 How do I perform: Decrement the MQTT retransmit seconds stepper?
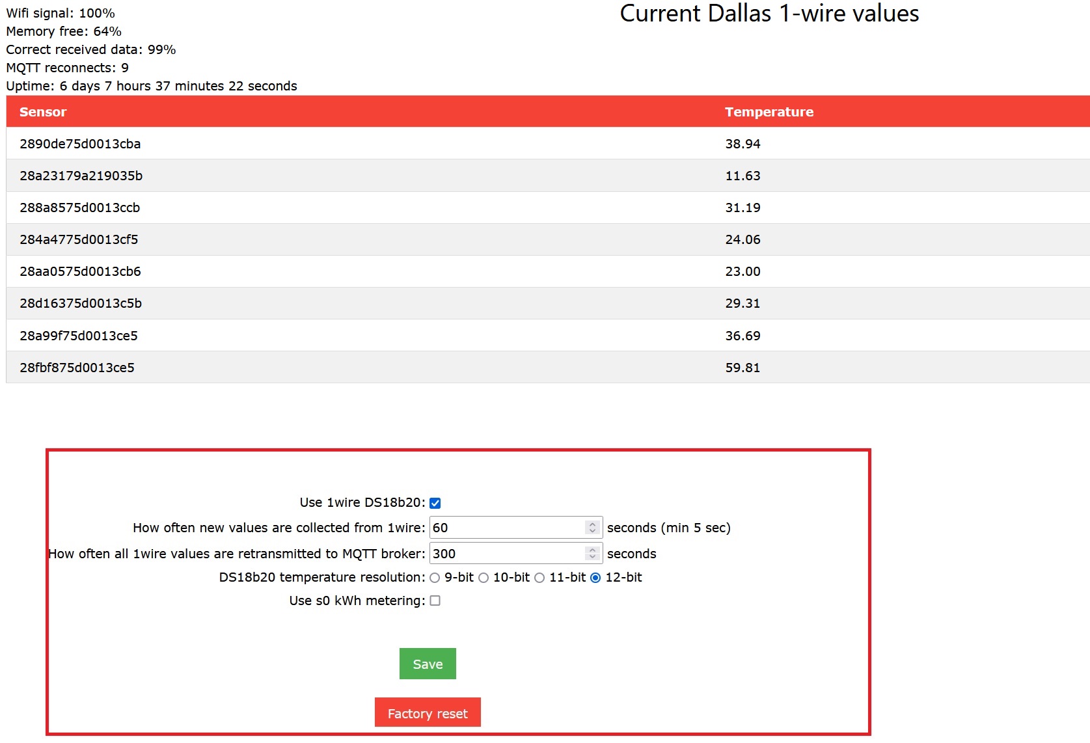pyautogui.click(x=592, y=557)
